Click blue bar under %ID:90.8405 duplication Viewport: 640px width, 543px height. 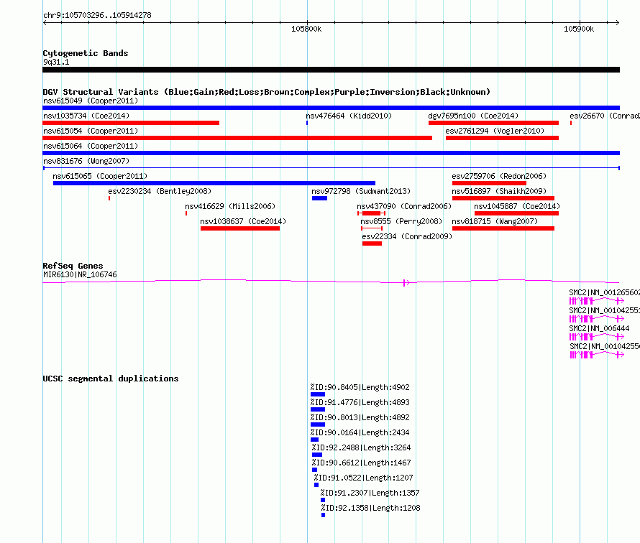pyautogui.click(x=318, y=394)
